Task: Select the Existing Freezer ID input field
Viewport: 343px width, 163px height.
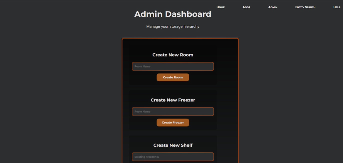Action: click(173, 157)
